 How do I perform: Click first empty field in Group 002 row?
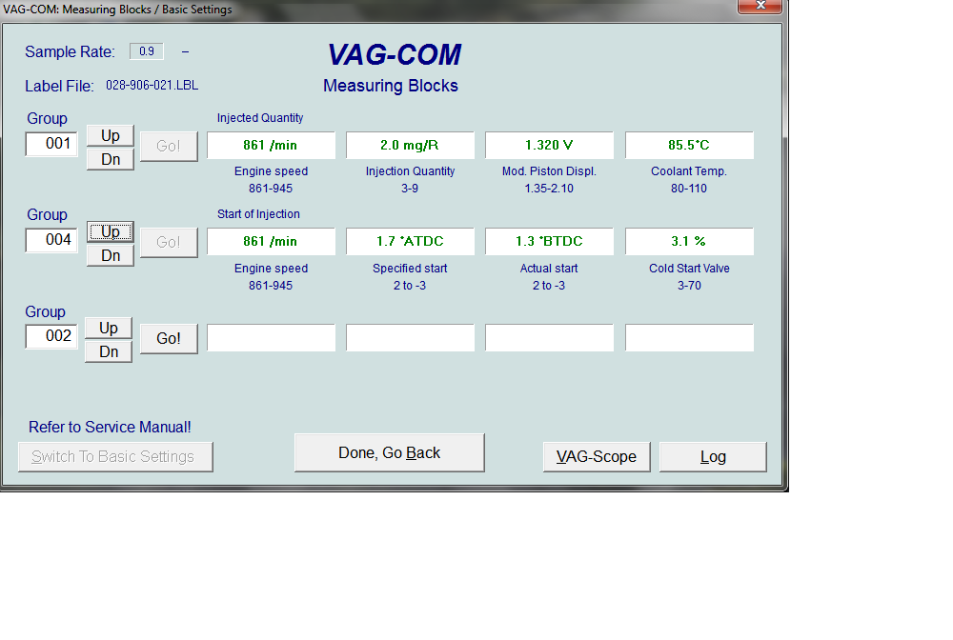pos(271,338)
